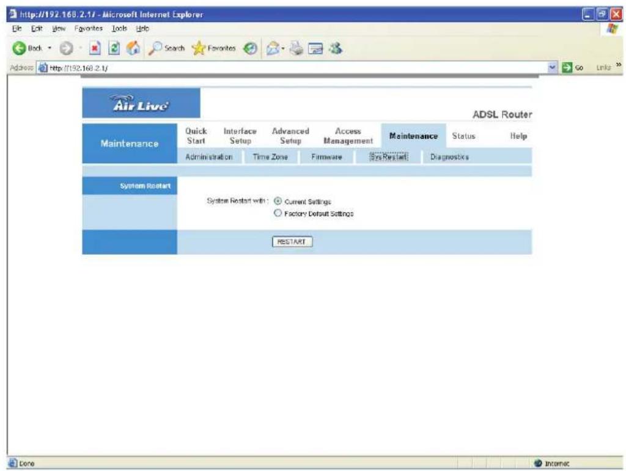The width and height of the screenshot is (626, 471).
Task: Expand the Links toolbar chevron
Action: pos(619,65)
